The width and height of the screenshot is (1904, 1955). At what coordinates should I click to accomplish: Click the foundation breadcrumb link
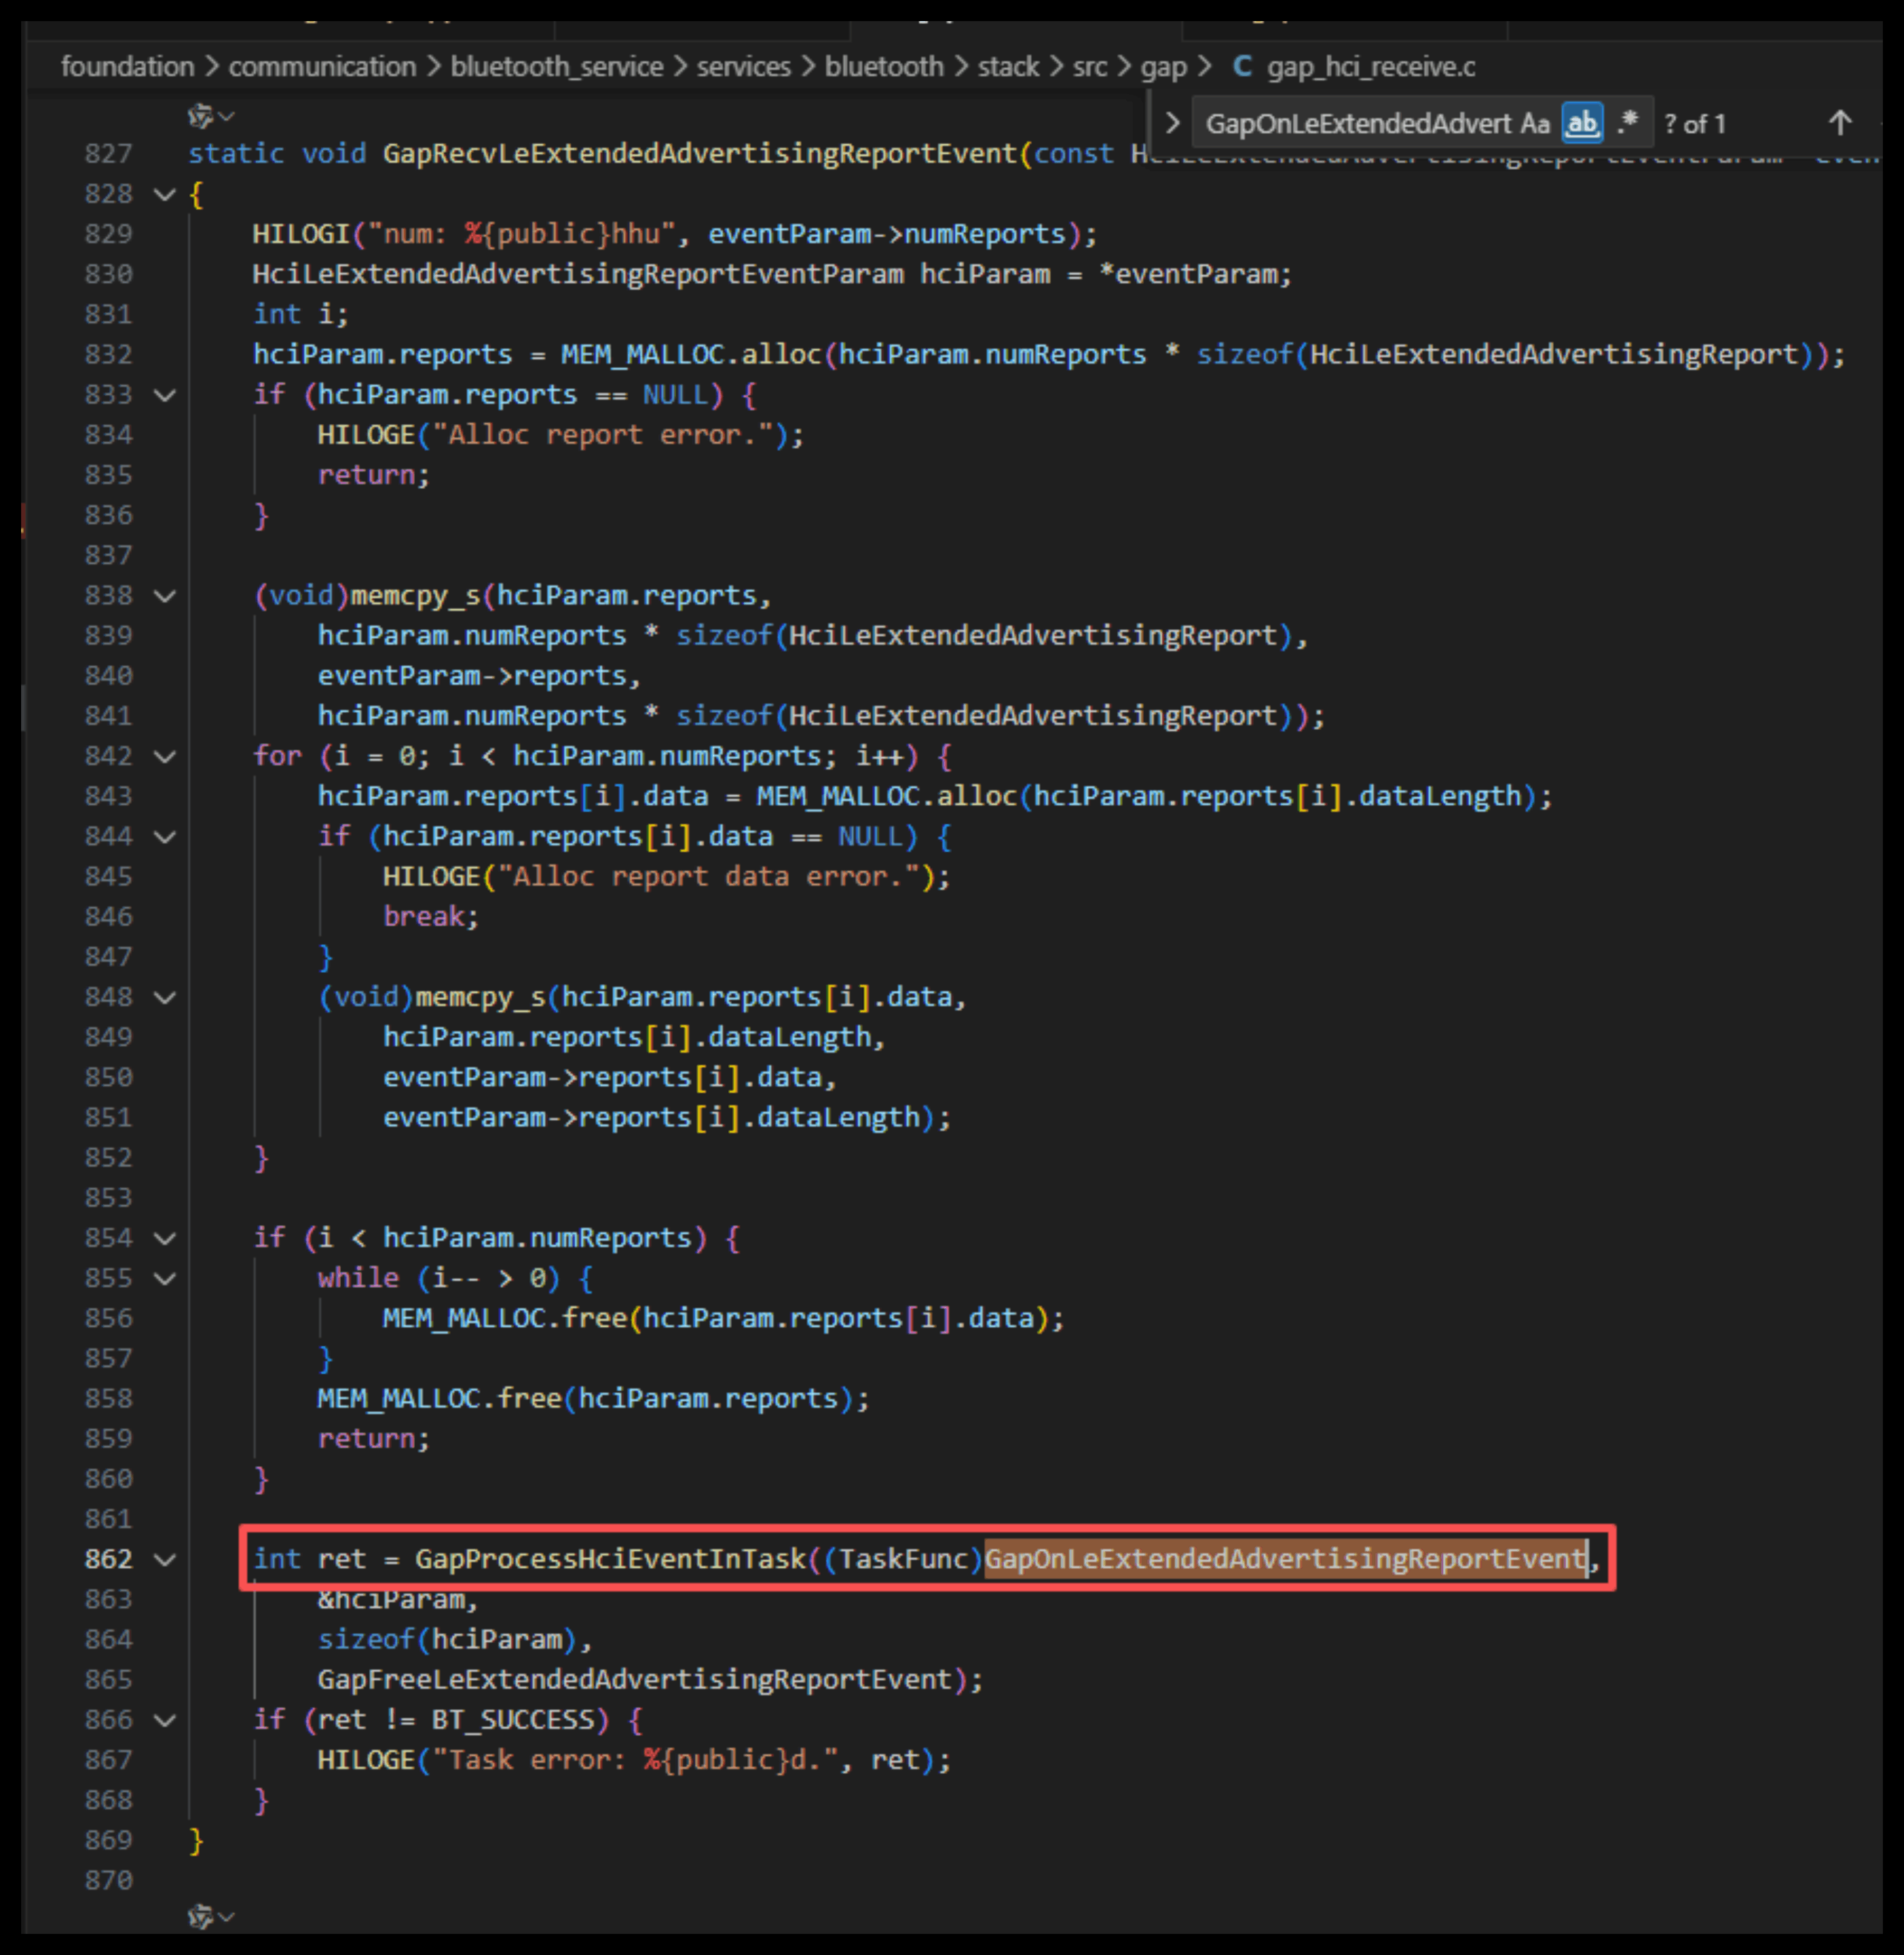click(x=127, y=67)
